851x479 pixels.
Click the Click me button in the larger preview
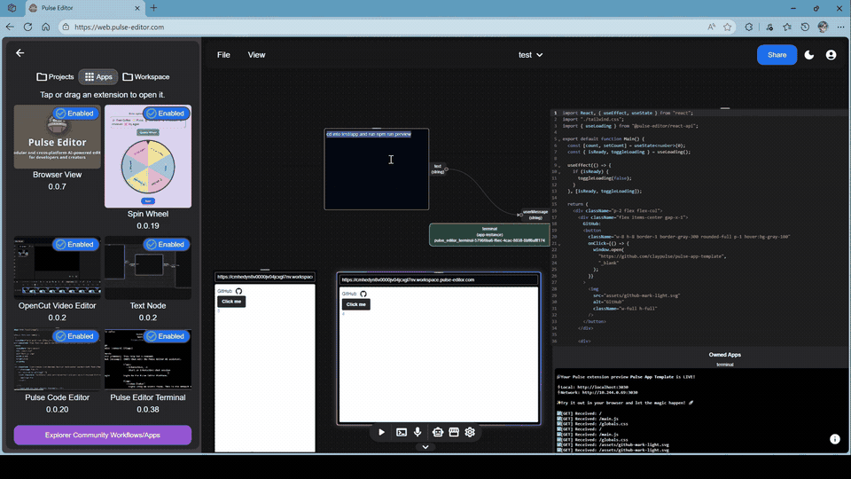click(x=356, y=304)
